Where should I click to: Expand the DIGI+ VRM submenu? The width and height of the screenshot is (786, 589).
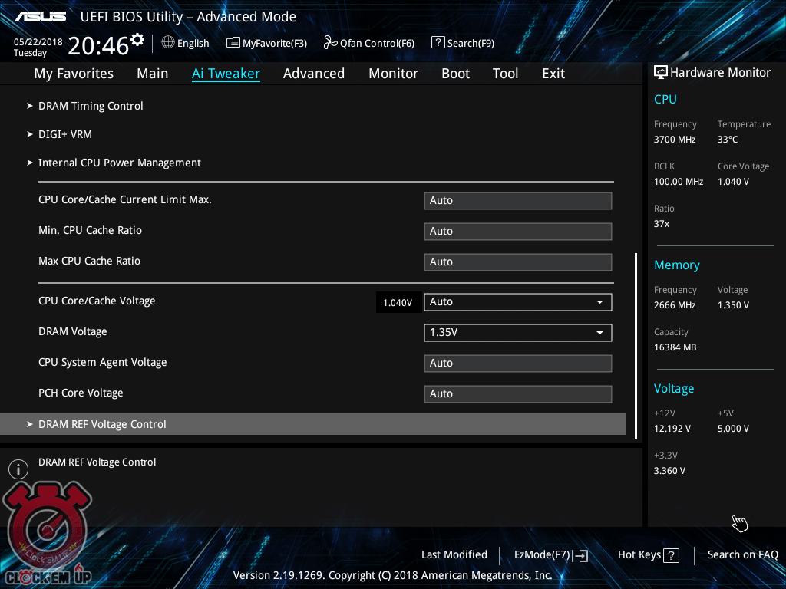(65, 134)
